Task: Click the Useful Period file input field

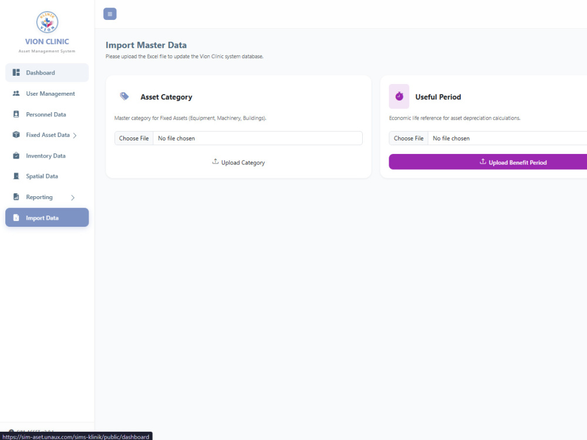Action: (488, 138)
